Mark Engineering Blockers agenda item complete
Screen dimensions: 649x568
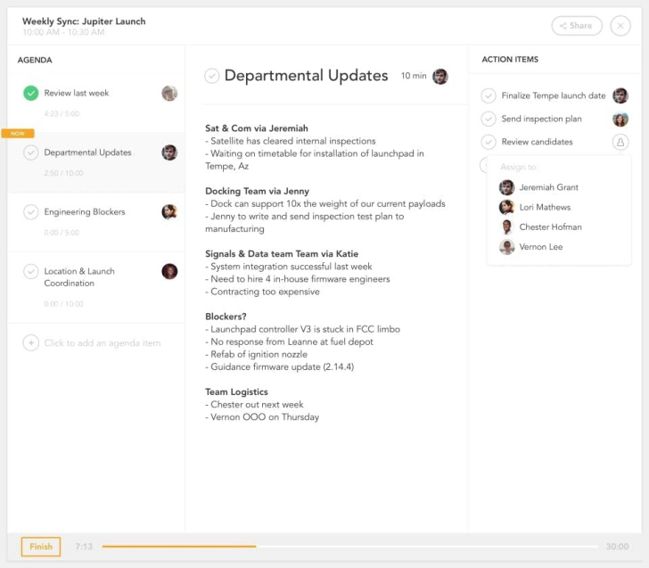click(x=30, y=212)
